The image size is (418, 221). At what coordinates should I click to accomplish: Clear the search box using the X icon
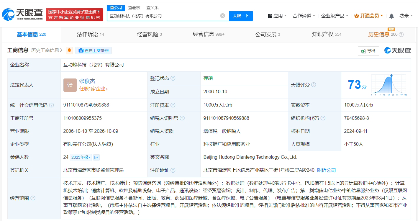pos(222,16)
